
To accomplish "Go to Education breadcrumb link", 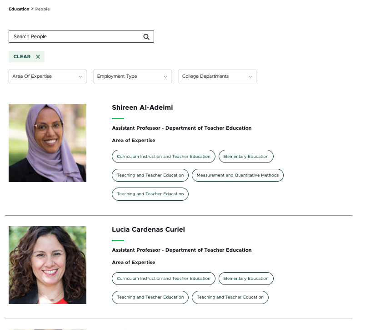I will click(x=19, y=9).
